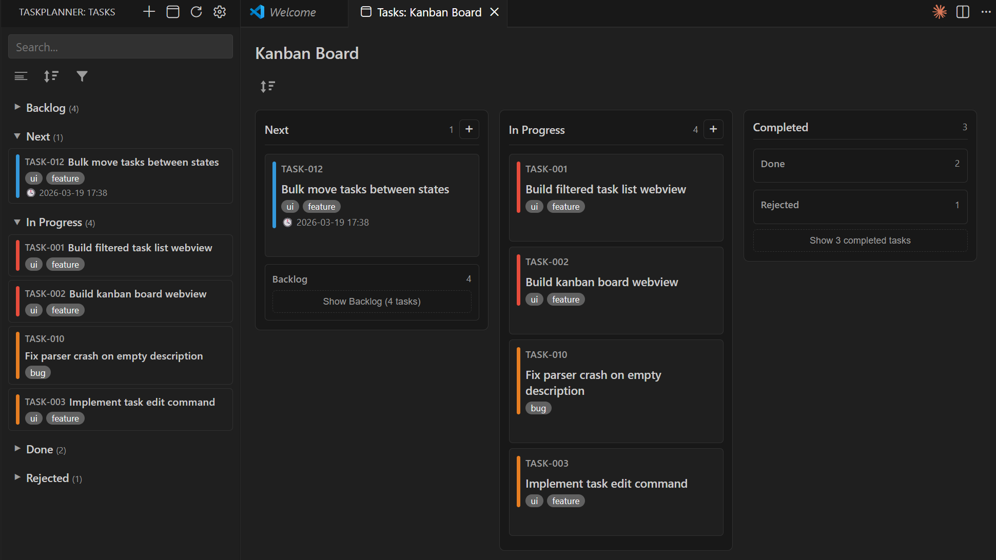Image resolution: width=996 pixels, height=560 pixels.
Task: Click the Completed column heading
Action: click(780, 127)
